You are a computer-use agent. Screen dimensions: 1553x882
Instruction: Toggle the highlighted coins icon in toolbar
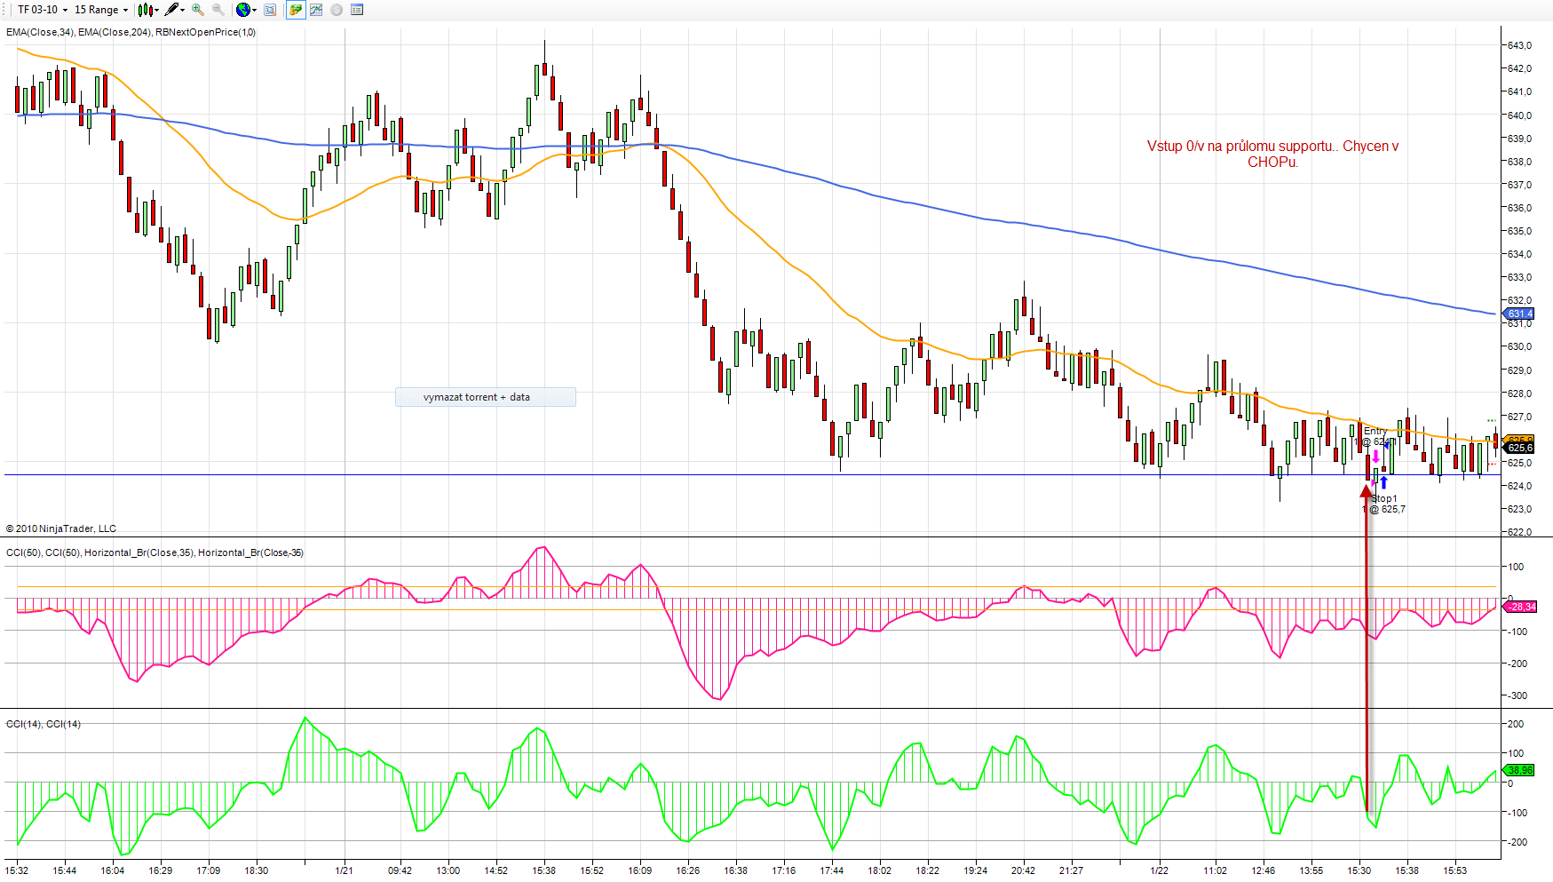coord(296,10)
